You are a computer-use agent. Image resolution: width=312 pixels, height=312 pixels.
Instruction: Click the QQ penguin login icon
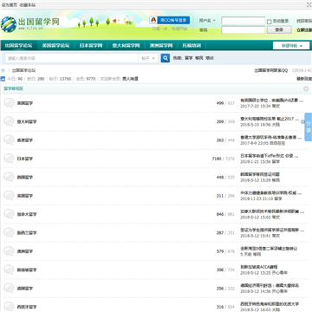(153, 20)
